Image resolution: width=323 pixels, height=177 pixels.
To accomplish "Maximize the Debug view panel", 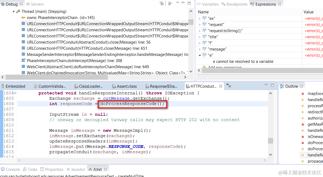I will [189, 3].
